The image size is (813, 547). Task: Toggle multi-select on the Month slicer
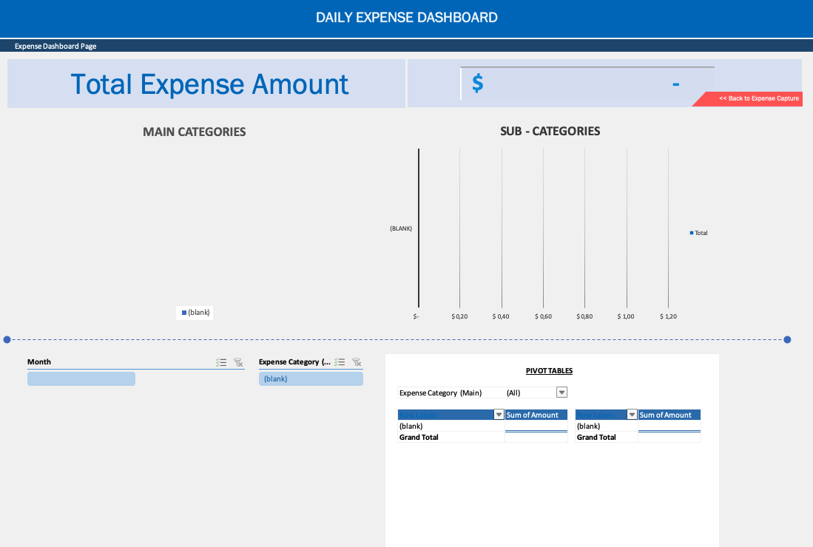pos(221,363)
